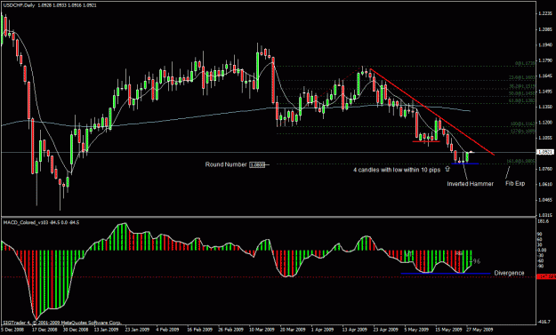Select the blue divergence line in MACD
The image size is (556, 335).
tap(446, 274)
